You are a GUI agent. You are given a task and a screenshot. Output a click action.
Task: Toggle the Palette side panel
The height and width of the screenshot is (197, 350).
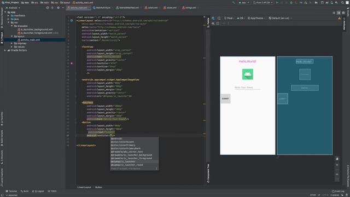(208, 22)
